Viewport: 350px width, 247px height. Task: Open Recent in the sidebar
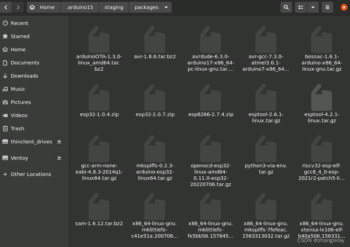34,23
